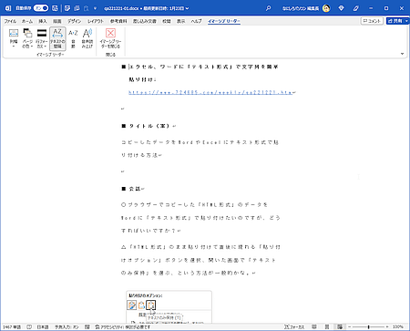The height and width of the screenshot is (331, 410).
Task: Click the 会話 heading text
Action: click(135, 189)
